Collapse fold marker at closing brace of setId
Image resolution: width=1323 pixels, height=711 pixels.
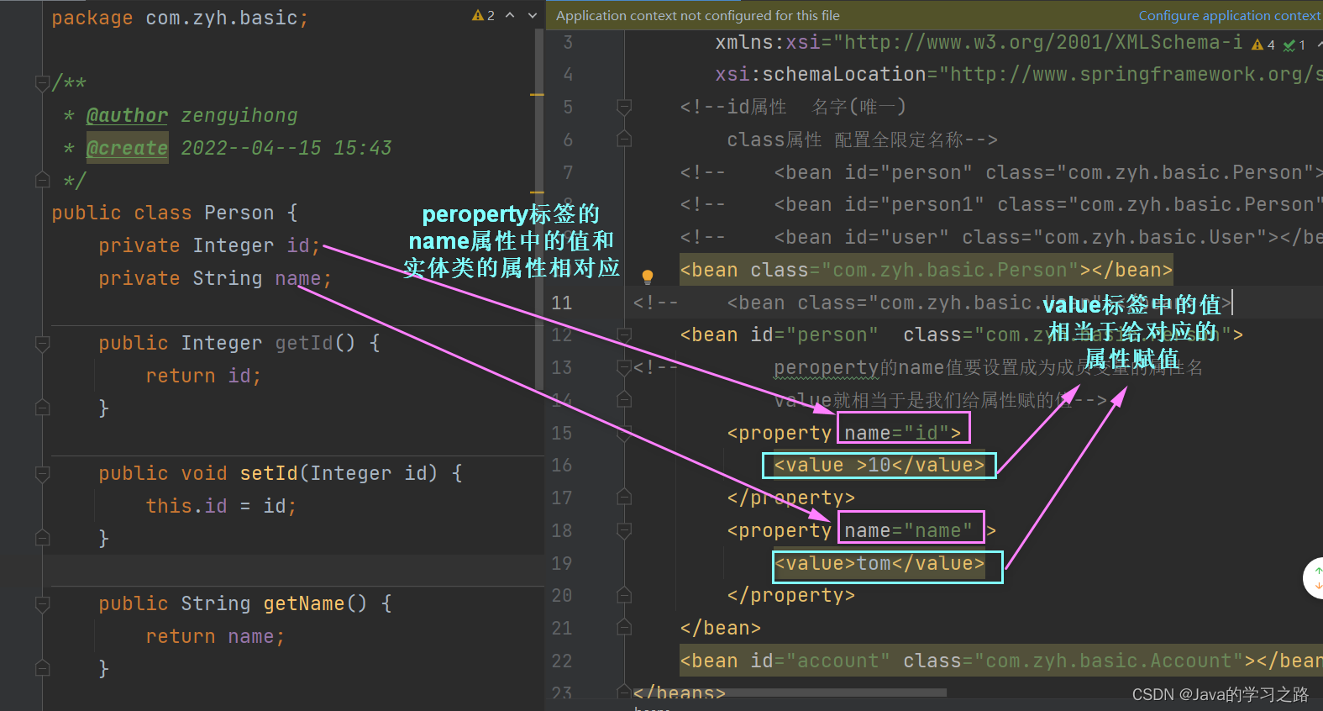[42, 538]
